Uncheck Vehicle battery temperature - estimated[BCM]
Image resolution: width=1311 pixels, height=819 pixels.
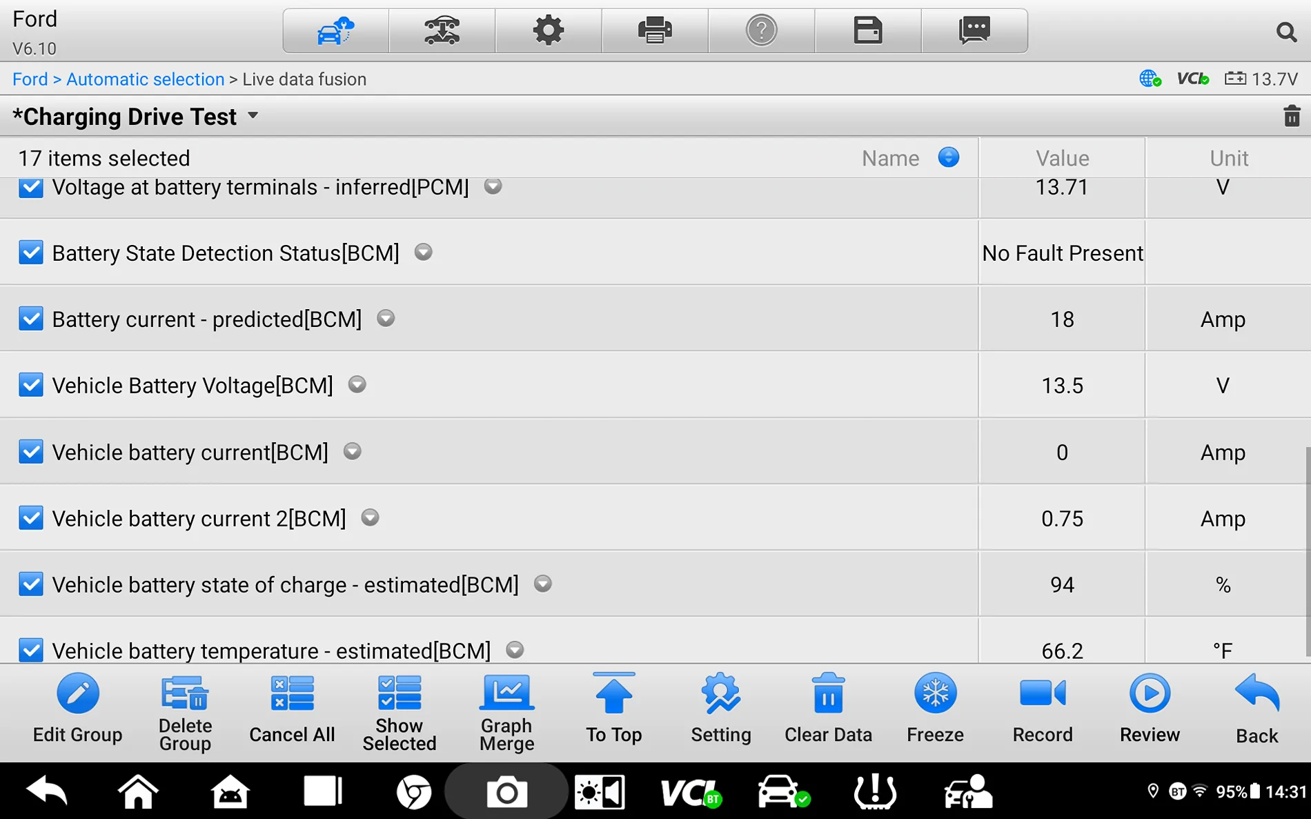coord(30,650)
